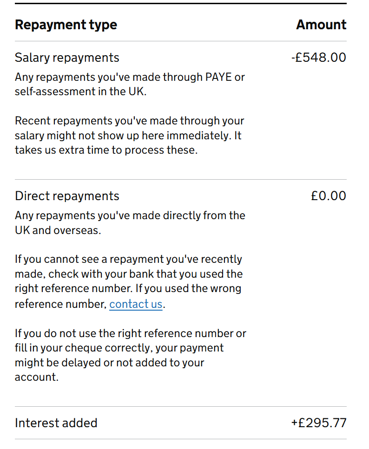Click the 'If you cannot see a repayment' paragraph

click(129, 281)
